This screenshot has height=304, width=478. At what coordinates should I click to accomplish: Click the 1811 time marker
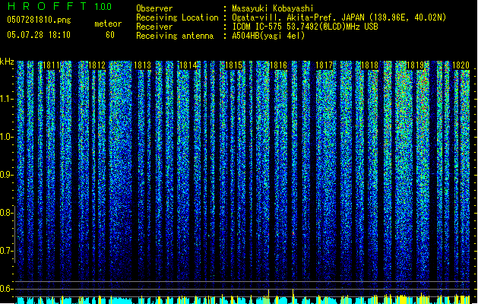coord(51,65)
